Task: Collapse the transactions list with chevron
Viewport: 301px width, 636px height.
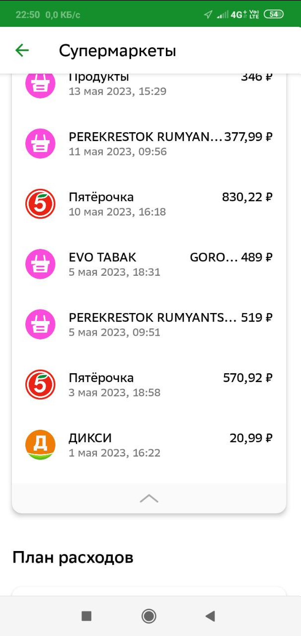Action: tap(149, 499)
